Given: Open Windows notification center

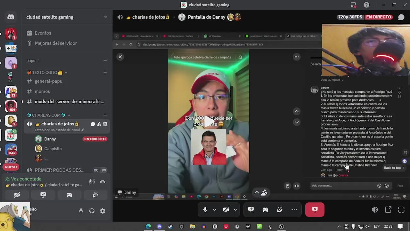Looking at the screenshot, I should coord(400,227).
